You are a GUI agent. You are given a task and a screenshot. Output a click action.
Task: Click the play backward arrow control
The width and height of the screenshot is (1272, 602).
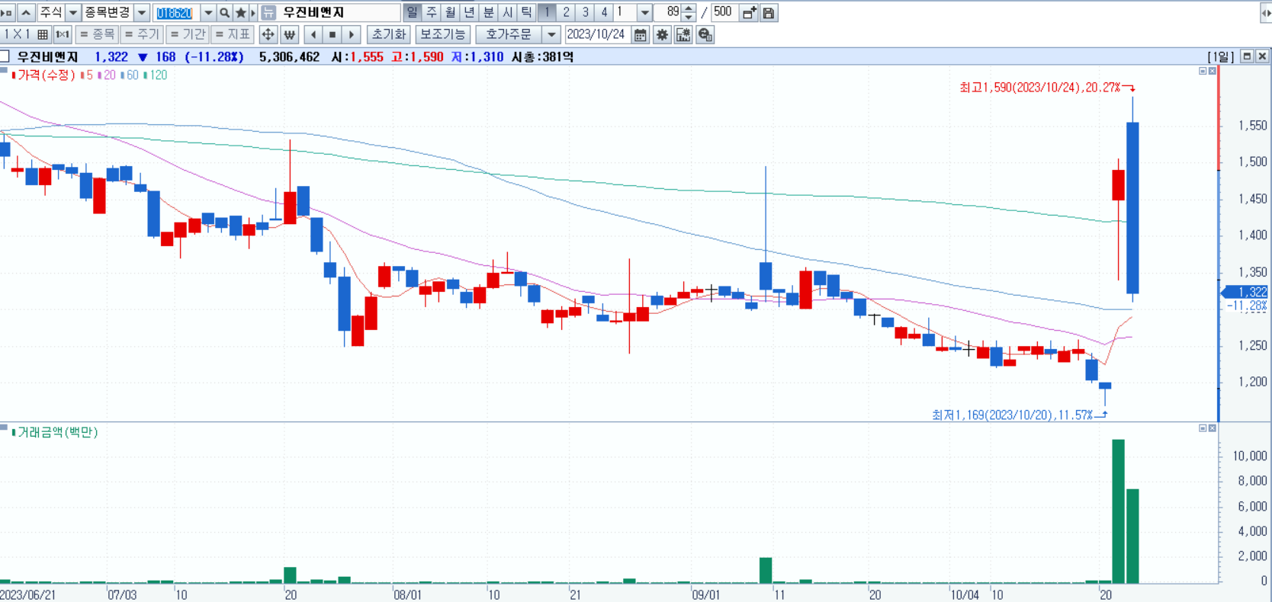(x=313, y=34)
